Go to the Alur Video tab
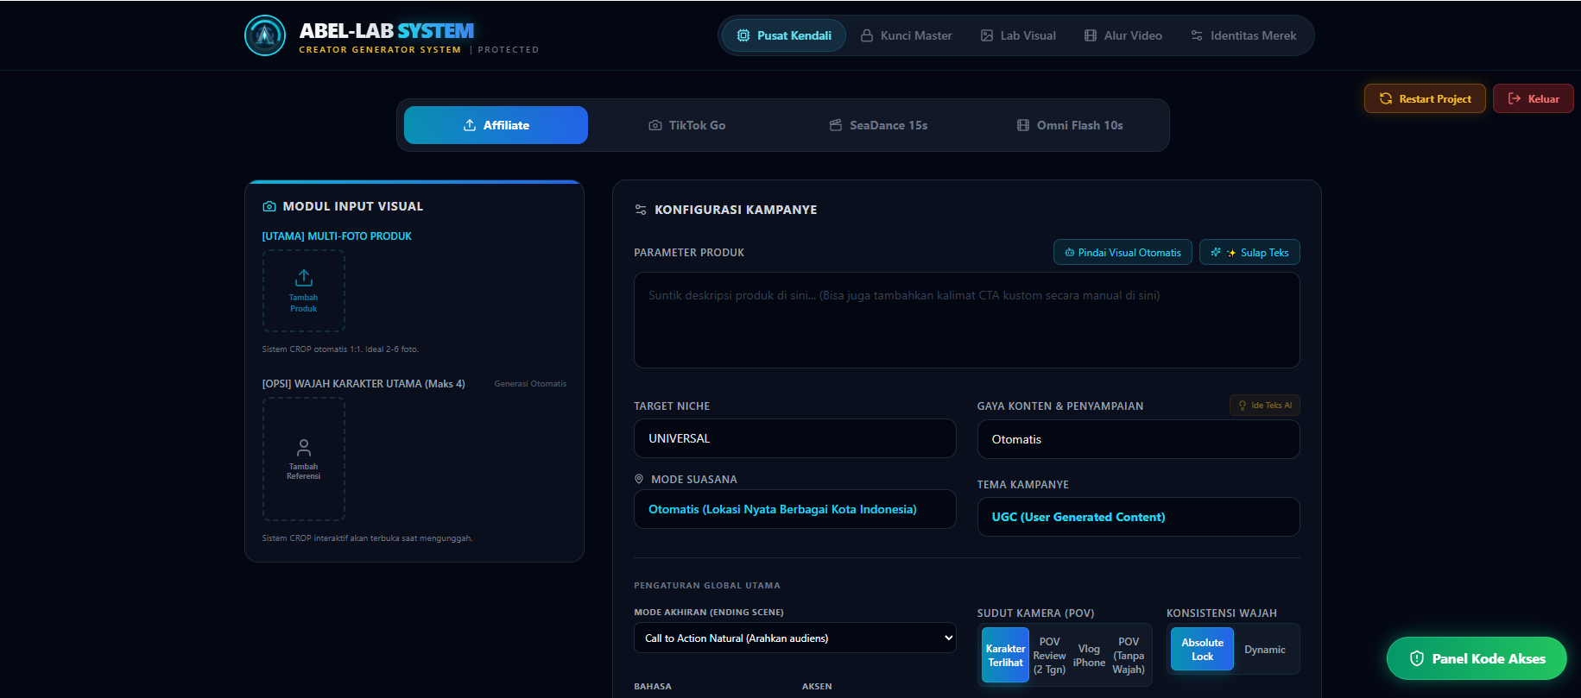 [x=1123, y=35]
